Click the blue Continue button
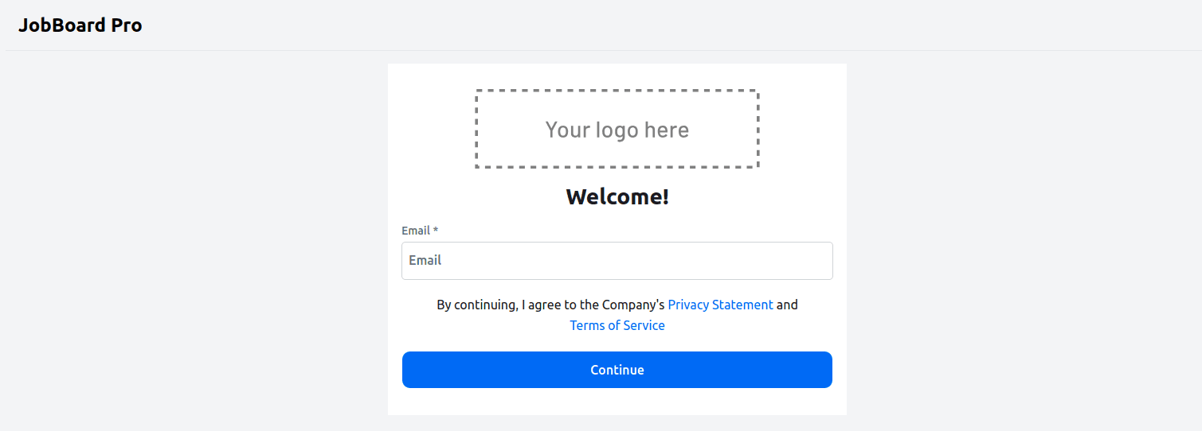The width and height of the screenshot is (1202, 431). (x=617, y=370)
